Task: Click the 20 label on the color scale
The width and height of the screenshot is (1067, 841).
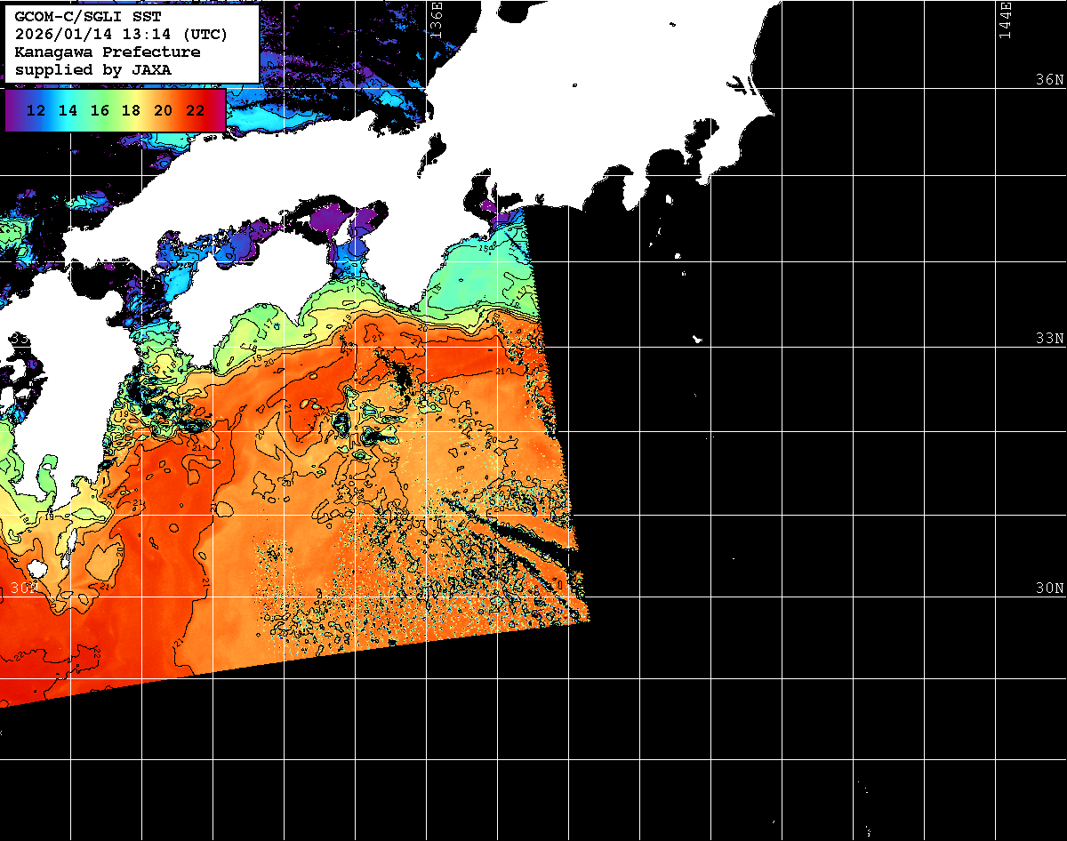Action: (163, 111)
